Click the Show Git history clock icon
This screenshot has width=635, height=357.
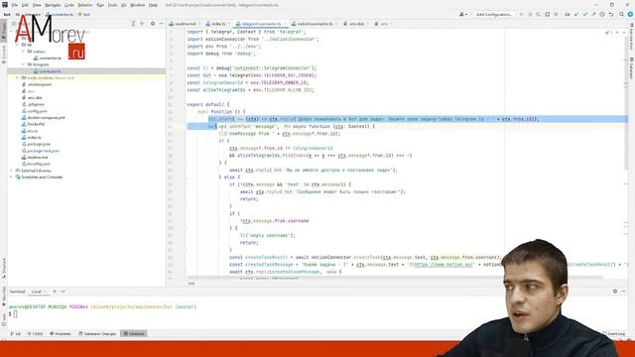[x=602, y=14]
